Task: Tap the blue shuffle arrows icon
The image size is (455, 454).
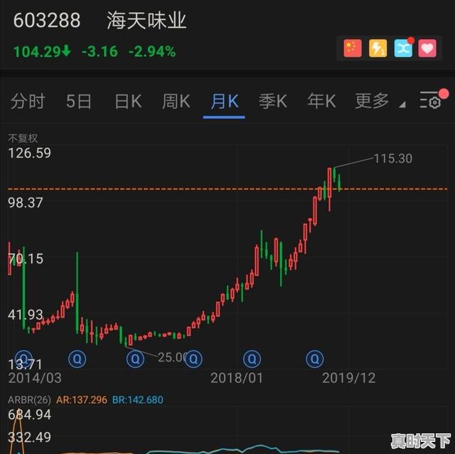Action: point(403,48)
